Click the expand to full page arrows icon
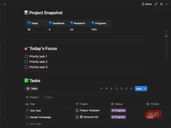This screenshot has height=128, width=171. pyautogui.click(x=5, y=4)
